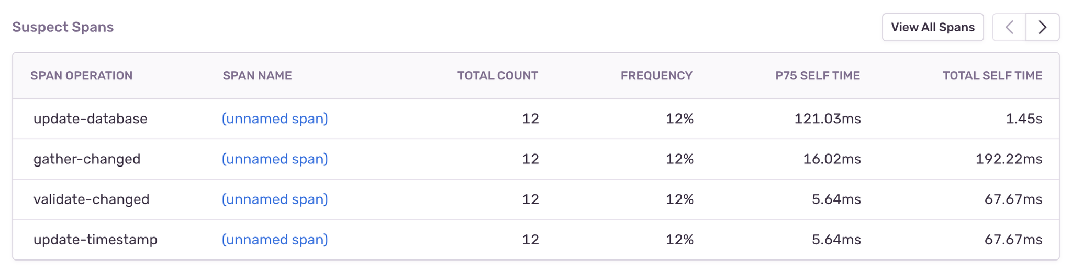Select the update-database operation cell

point(90,119)
